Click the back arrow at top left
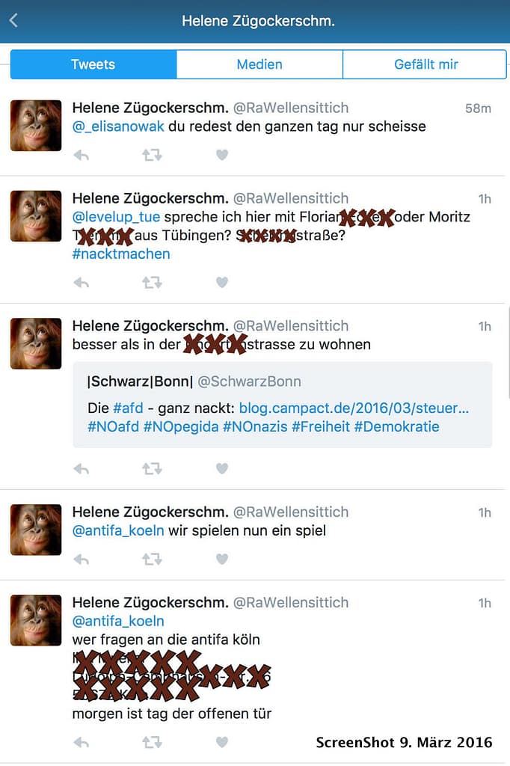This screenshot has height=766, width=510. pyautogui.click(x=13, y=21)
